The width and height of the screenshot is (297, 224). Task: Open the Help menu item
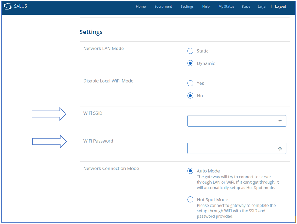(x=206, y=7)
